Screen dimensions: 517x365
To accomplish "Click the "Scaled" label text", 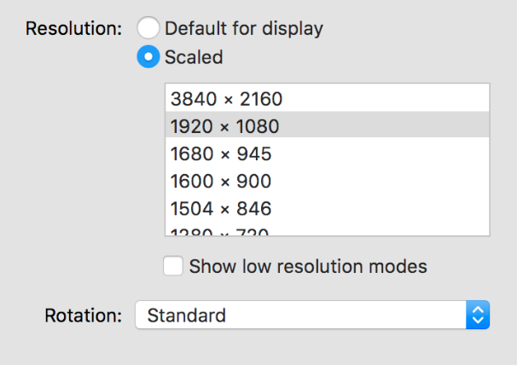I will pos(194,57).
